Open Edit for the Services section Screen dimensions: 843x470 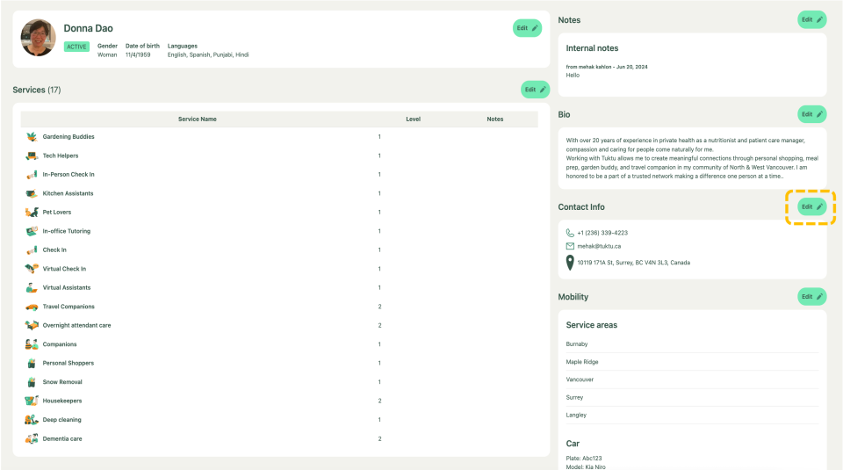(535, 90)
